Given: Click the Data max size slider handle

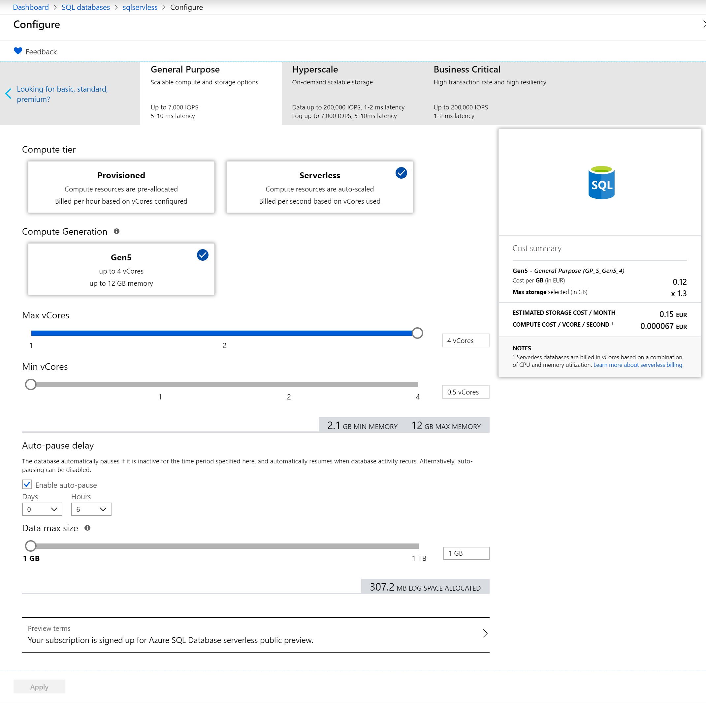Looking at the screenshot, I should [31, 546].
